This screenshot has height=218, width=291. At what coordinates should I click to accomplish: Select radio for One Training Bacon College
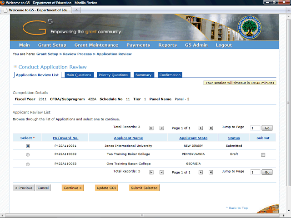(x=28, y=164)
